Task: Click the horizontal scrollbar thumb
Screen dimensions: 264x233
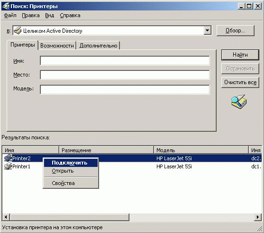Action: tap(70, 217)
